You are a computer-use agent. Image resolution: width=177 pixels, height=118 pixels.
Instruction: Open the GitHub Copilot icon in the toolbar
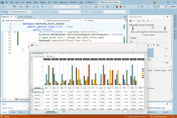tap(159, 7)
